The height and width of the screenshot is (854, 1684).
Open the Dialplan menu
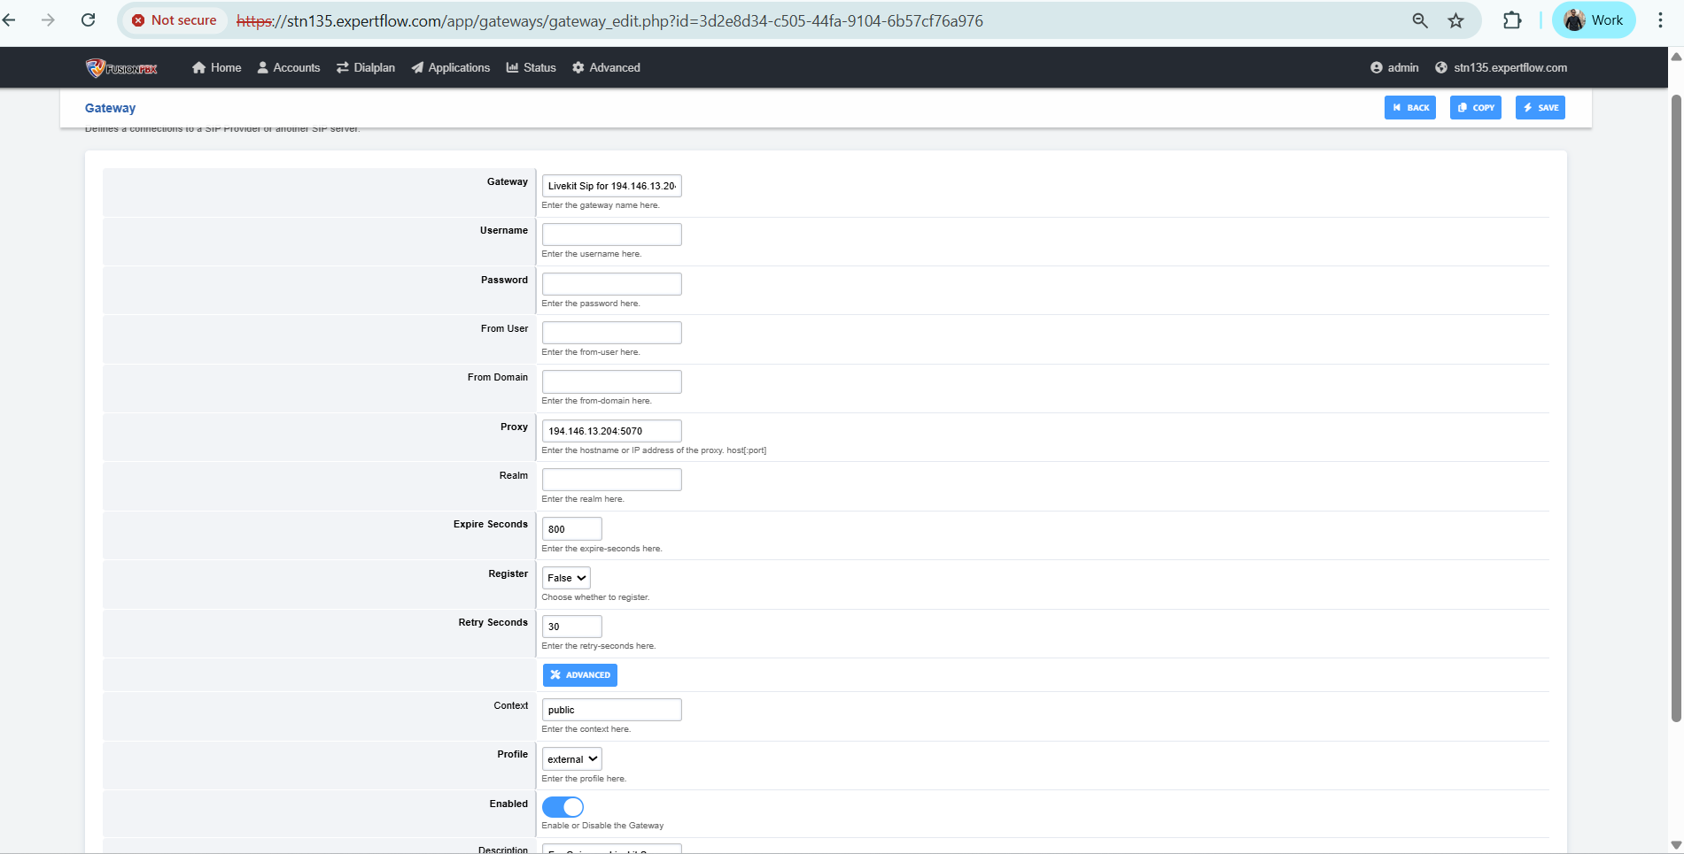click(366, 68)
